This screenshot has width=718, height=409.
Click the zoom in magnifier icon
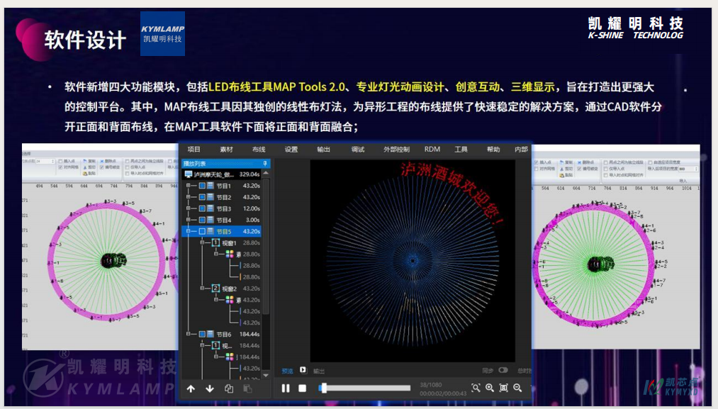(x=490, y=388)
